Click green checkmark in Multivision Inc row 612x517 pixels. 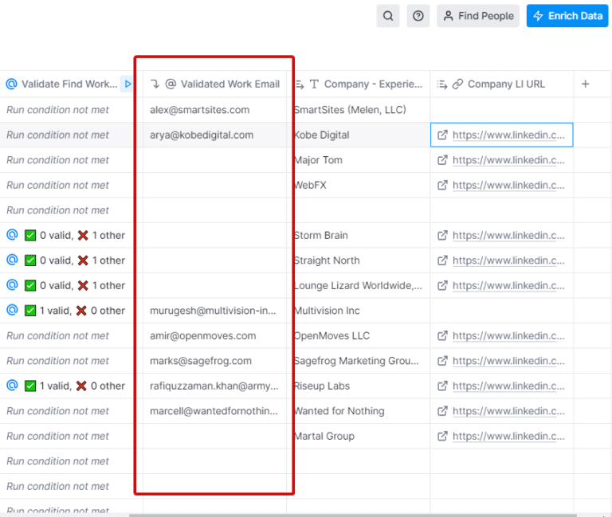[x=30, y=311]
